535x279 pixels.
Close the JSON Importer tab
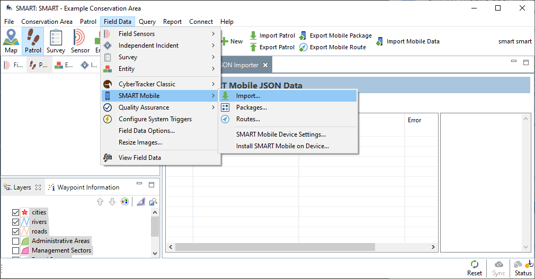266,65
